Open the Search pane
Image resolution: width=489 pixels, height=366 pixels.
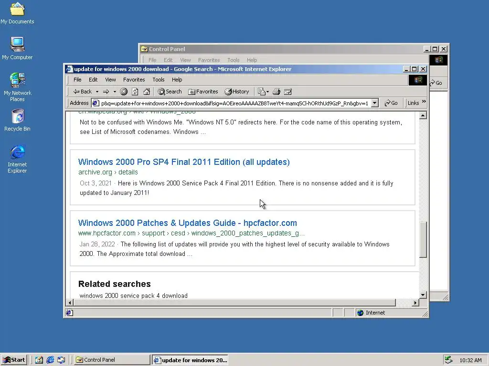coord(170,91)
